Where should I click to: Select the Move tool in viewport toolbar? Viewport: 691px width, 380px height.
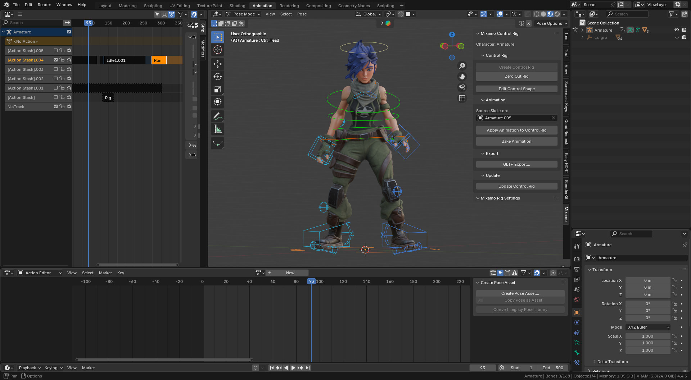[217, 64]
